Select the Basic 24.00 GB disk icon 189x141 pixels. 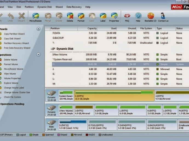coord(52,123)
